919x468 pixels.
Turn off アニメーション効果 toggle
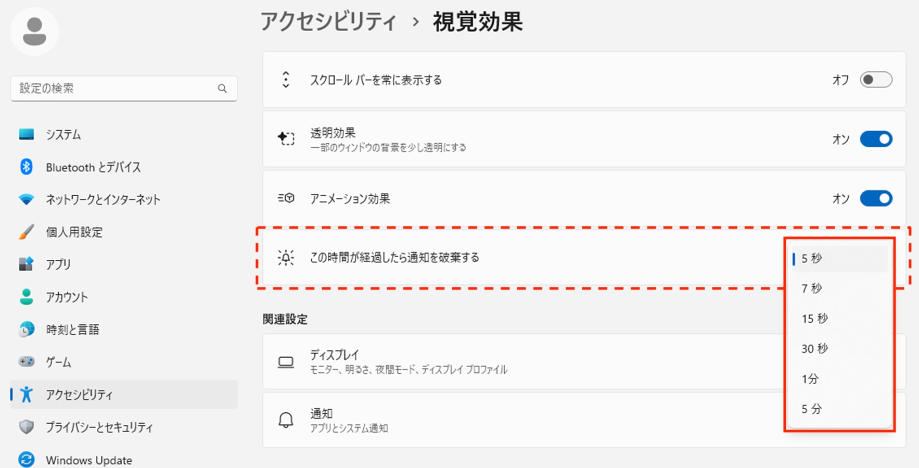[x=876, y=198]
